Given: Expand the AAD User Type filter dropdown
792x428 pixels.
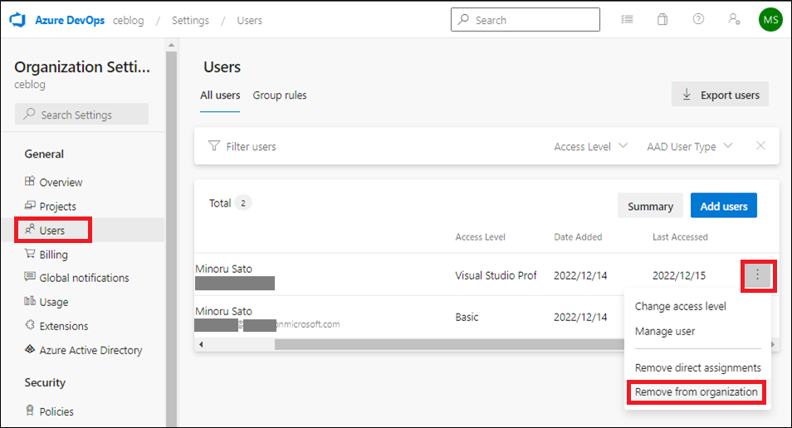Looking at the screenshot, I should coord(689,146).
